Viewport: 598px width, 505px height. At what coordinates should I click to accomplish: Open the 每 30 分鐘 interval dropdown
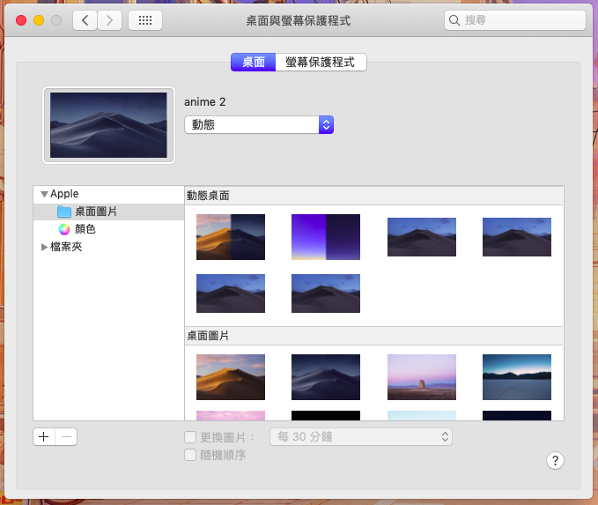pyautogui.click(x=360, y=436)
